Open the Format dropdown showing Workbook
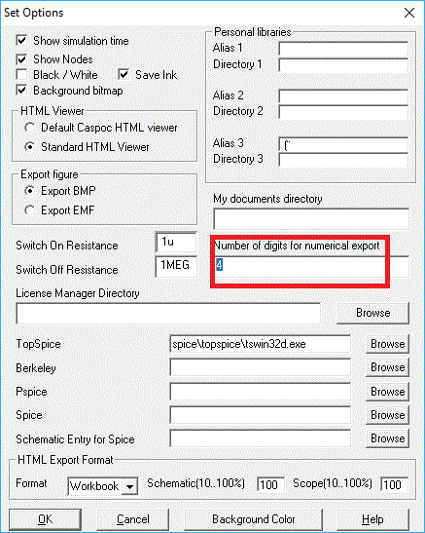This screenshot has width=425, height=533. point(103,486)
